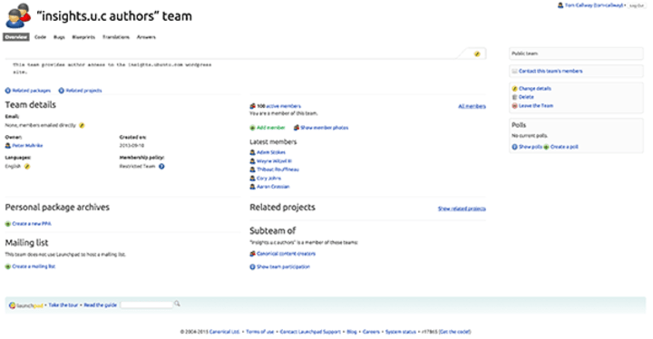Click person icon beside the owner name

[8, 146]
